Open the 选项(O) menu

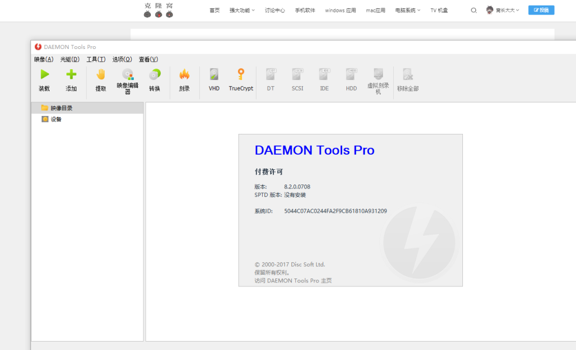pos(122,59)
